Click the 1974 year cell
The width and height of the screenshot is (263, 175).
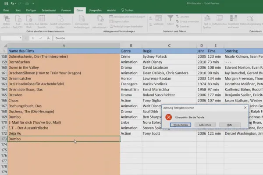pos(202,84)
